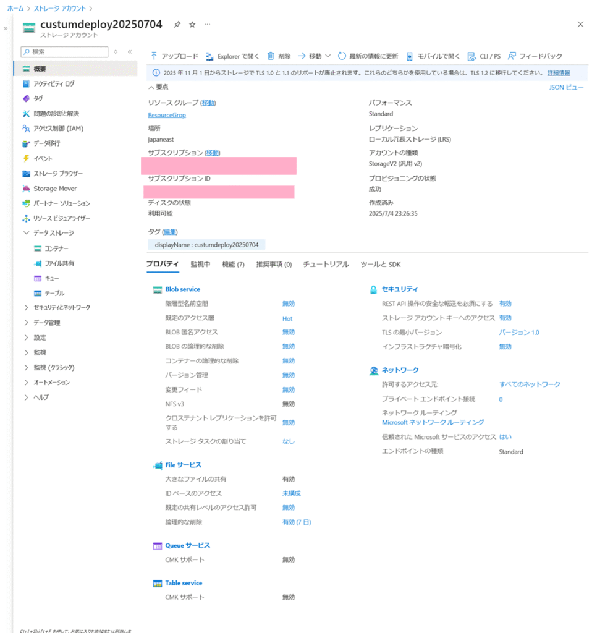Expand the オートメーション section
Screen dimensions: 592x633
[x=26, y=382]
